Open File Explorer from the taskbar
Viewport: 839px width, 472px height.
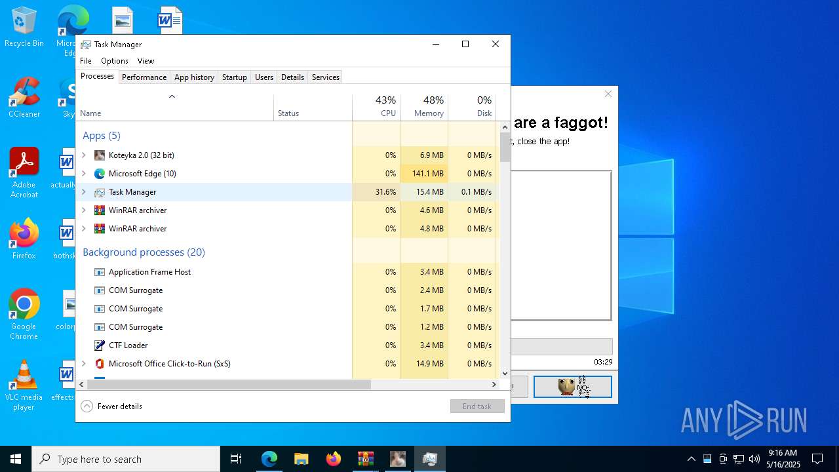click(x=302, y=459)
